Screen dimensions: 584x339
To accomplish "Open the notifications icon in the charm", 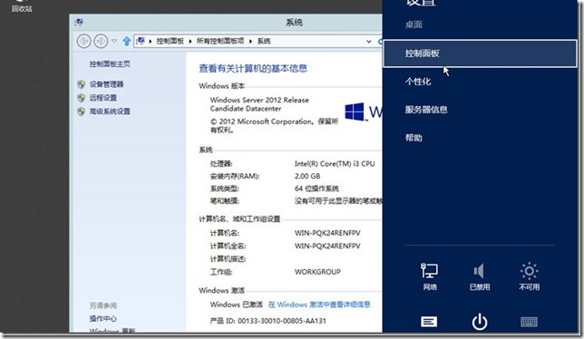I will coord(429,322).
